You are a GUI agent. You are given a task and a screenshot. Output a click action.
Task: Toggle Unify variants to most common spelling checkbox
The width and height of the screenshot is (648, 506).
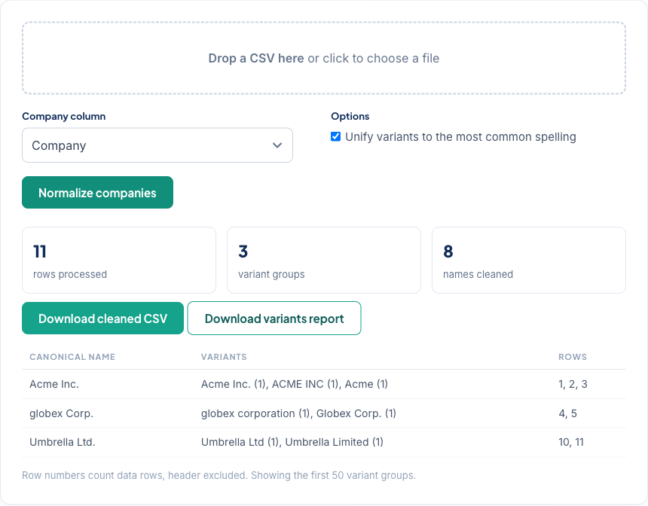click(x=335, y=137)
